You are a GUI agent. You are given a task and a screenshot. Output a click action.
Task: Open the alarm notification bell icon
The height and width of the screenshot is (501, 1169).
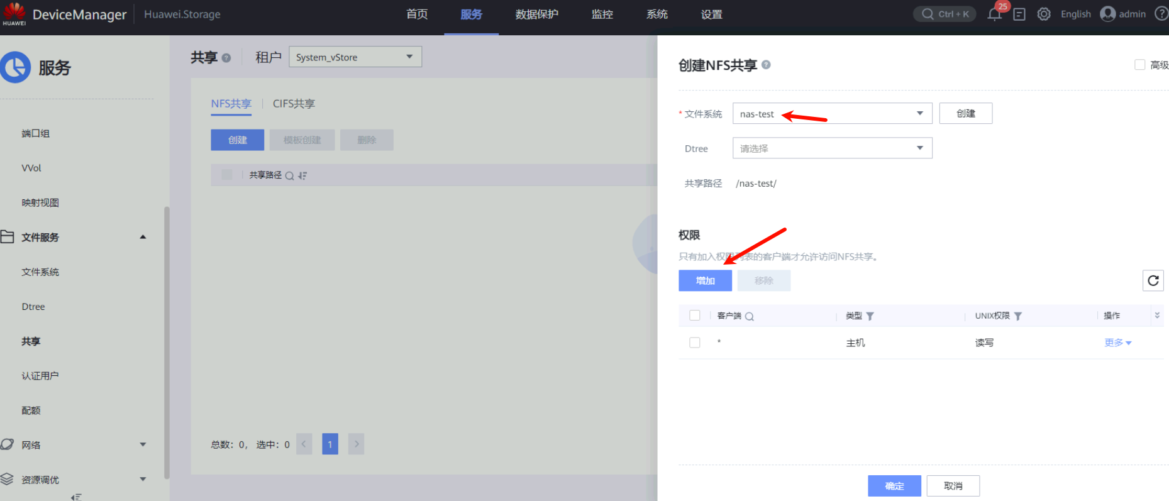tap(994, 14)
